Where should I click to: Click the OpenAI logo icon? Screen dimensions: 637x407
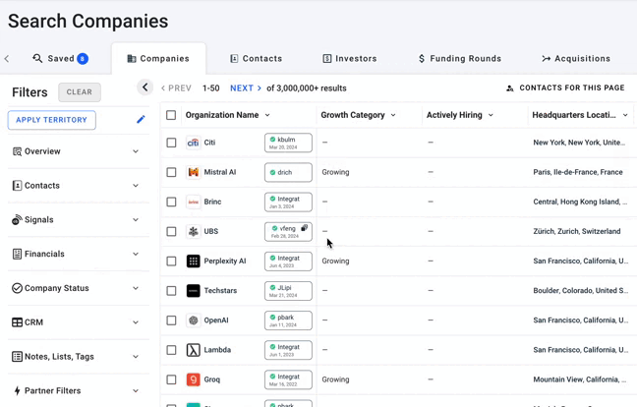pyautogui.click(x=194, y=320)
